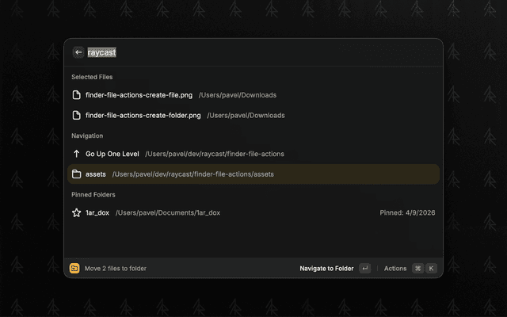Focus the search field containing raycast

[238, 52]
